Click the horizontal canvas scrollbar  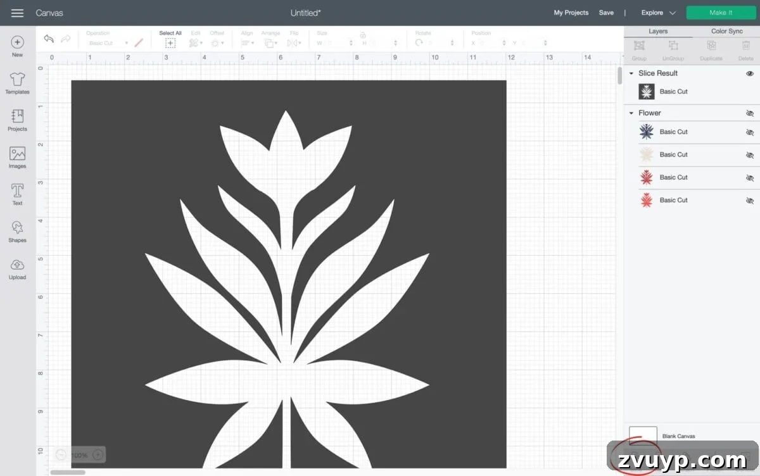(x=68, y=472)
